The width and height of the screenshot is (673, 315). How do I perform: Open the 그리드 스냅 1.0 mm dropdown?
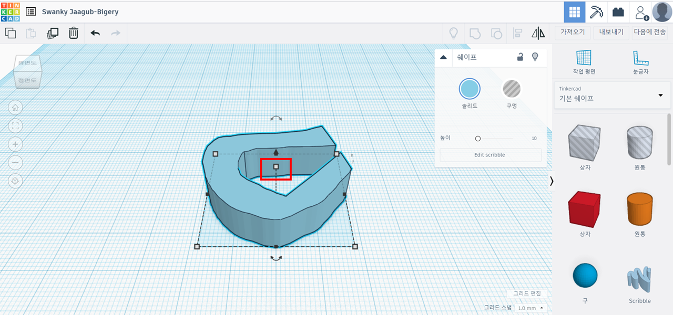531,308
